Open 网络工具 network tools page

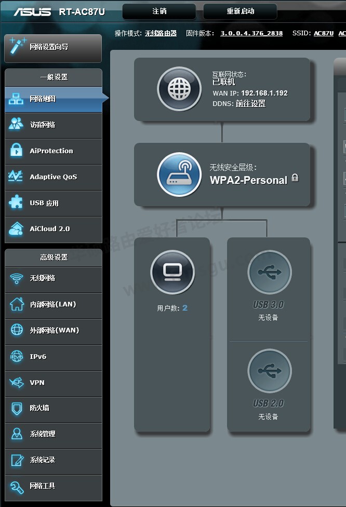tap(54, 488)
